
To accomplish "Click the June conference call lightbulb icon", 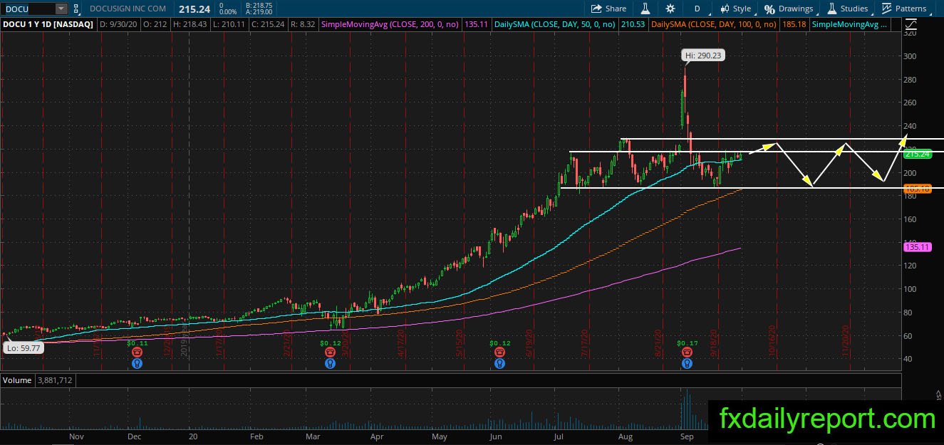I will (500, 362).
